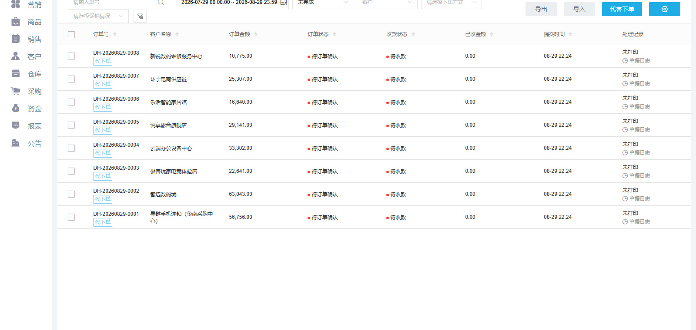Check the row DH-20260829-0001 checkbox
The width and height of the screenshot is (696, 330).
tap(71, 217)
